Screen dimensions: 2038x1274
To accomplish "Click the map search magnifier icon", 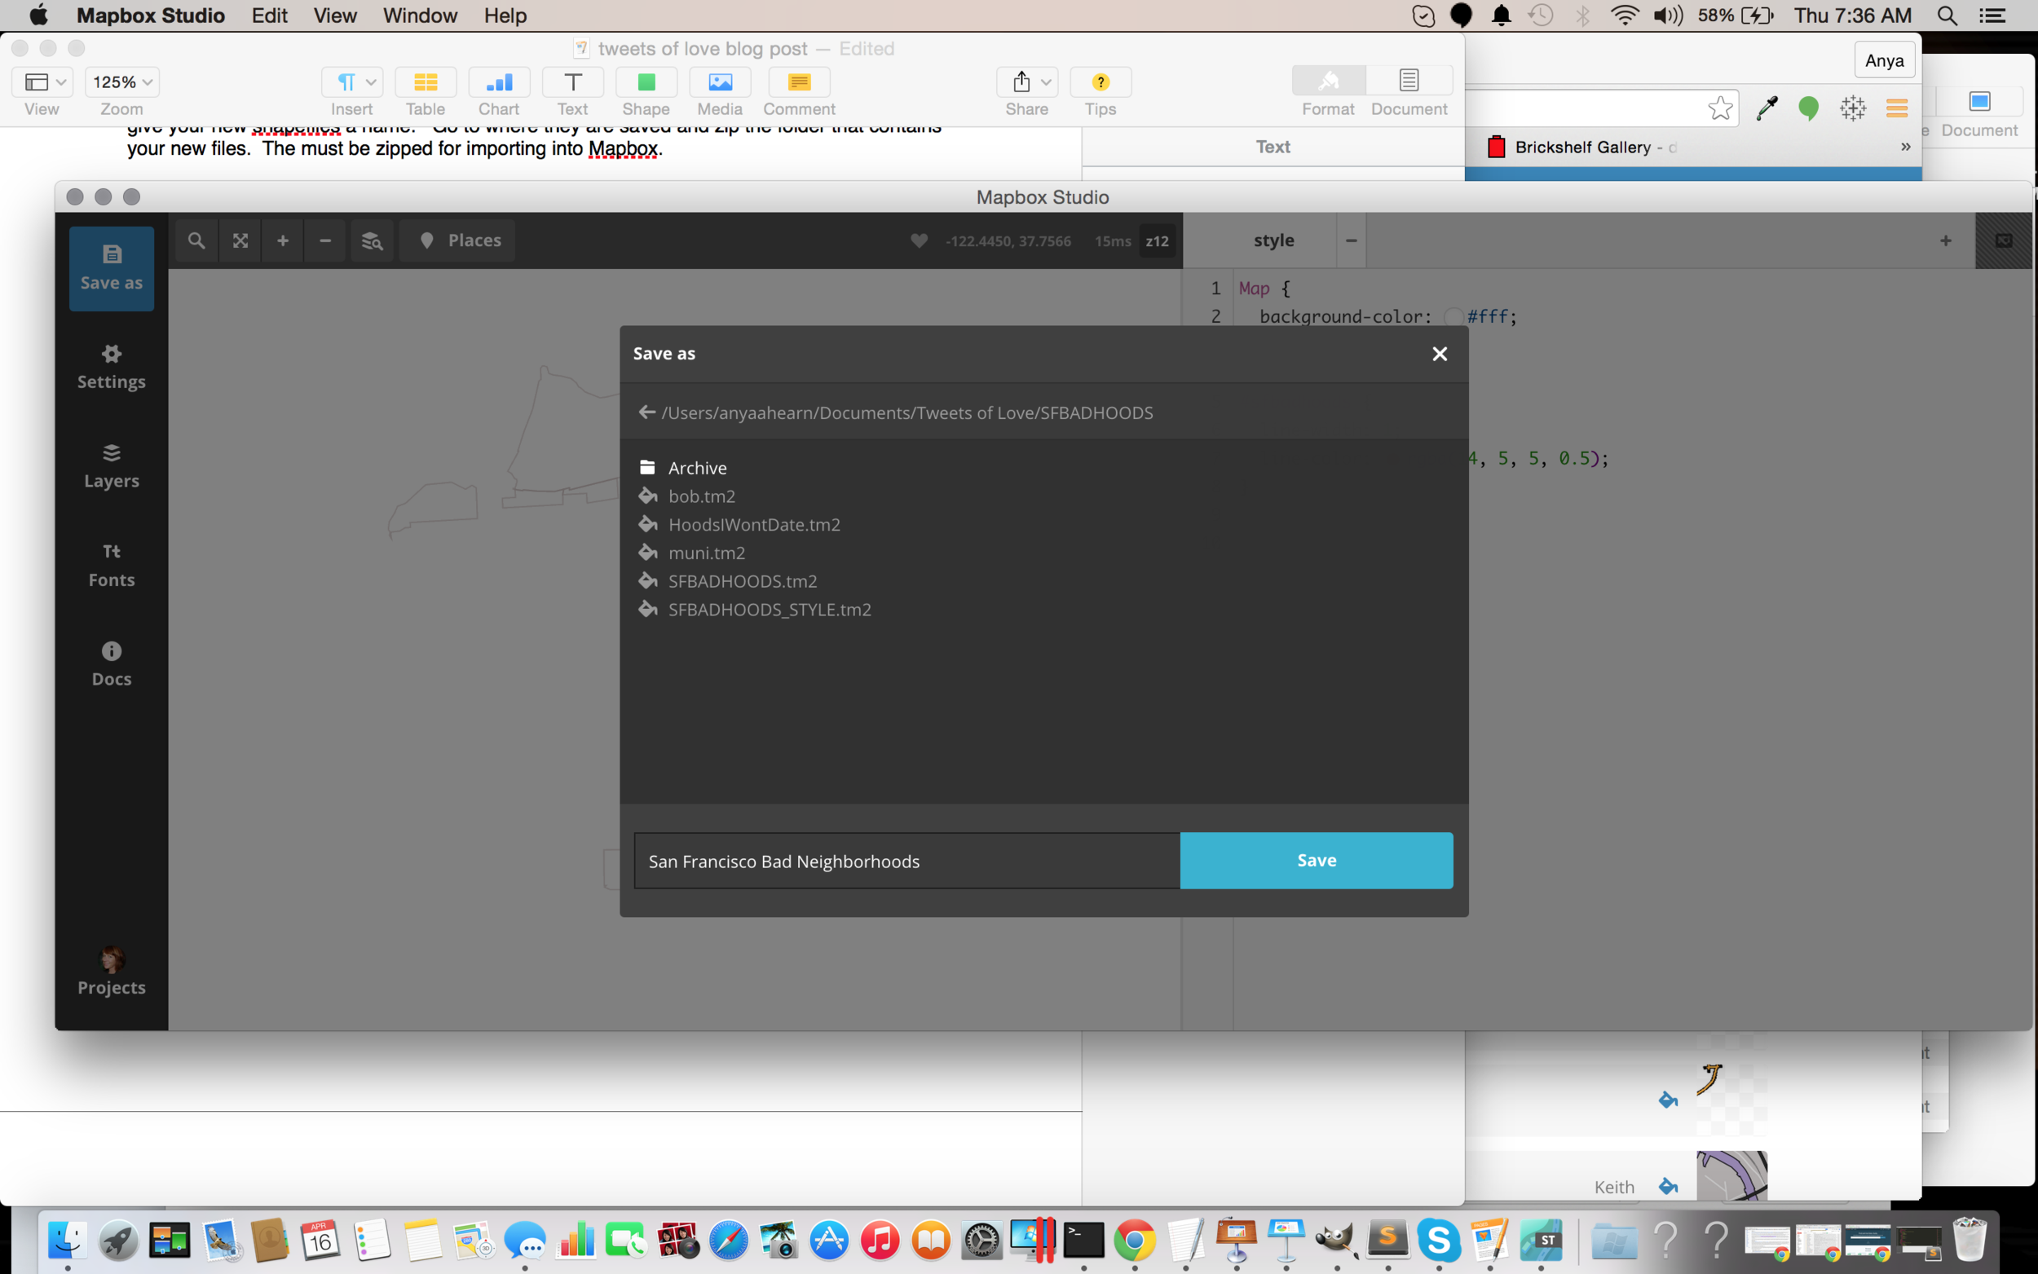I will pos(196,241).
